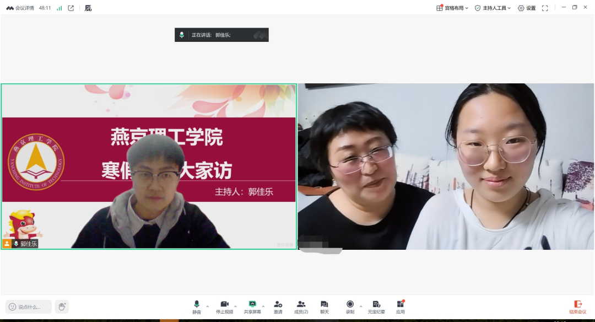Open the Apps (应用) icon
The image size is (595, 322).
click(401, 307)
